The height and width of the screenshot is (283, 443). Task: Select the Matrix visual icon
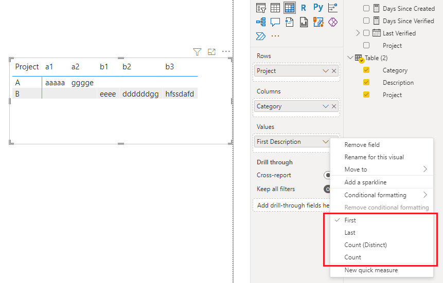(290, 8)
